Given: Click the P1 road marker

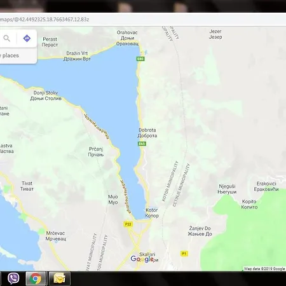Looking at the screenshot, I should (x=184, y=254).
